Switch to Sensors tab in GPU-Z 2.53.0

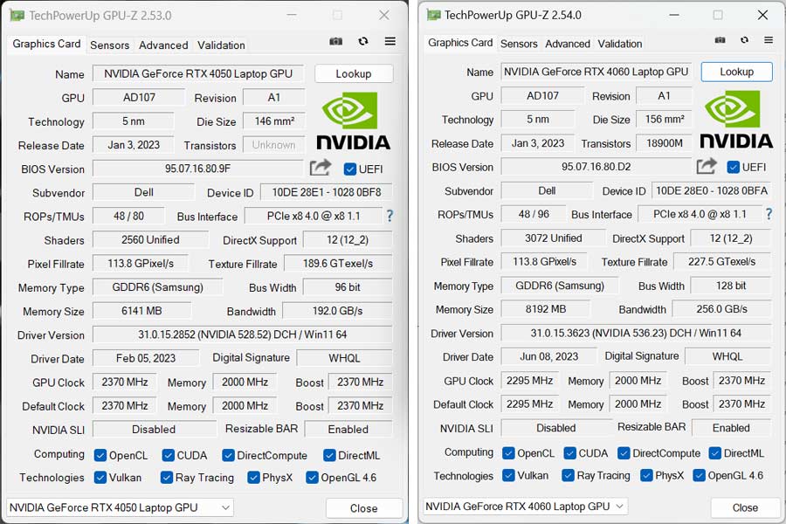[x=110, y=45]
